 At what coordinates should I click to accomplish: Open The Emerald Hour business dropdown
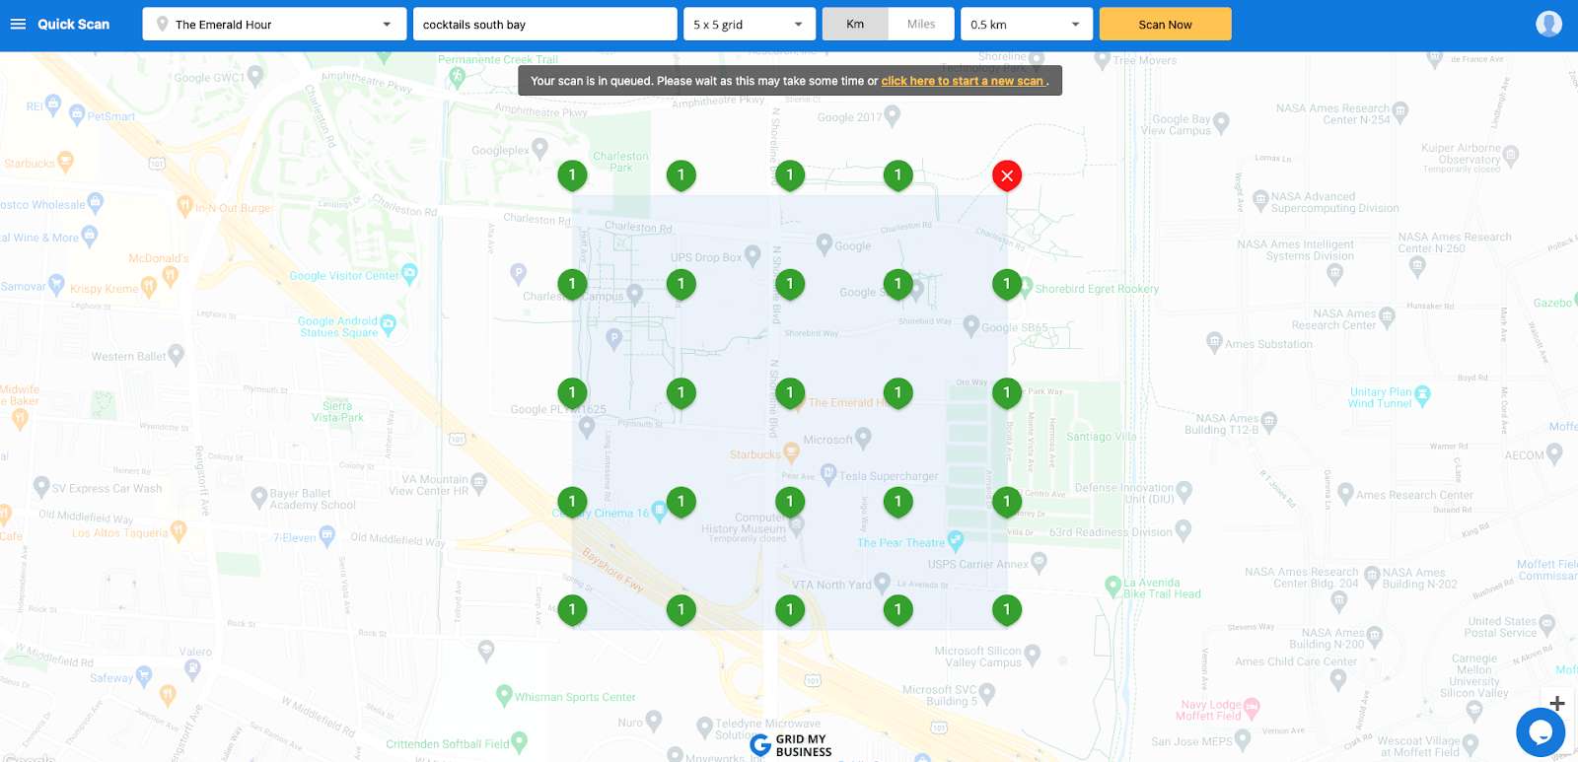[274, 24]
